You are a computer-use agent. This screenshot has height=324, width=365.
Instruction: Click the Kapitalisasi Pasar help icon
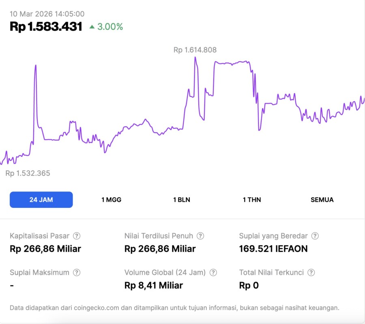tap(76, 236)
